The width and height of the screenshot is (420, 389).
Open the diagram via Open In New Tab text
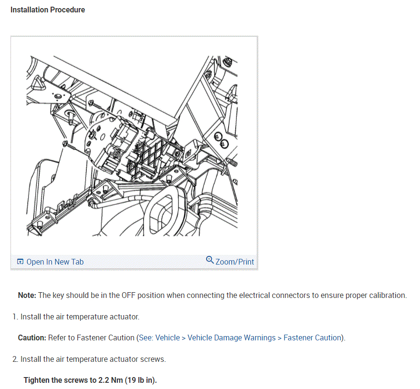55,262
